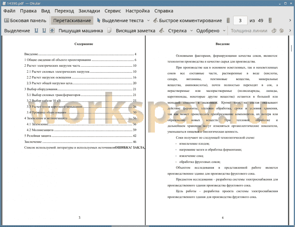295x227 pixels.
Task: Show hidden annotation toolbar items chevron
Action: coord(290,30)
